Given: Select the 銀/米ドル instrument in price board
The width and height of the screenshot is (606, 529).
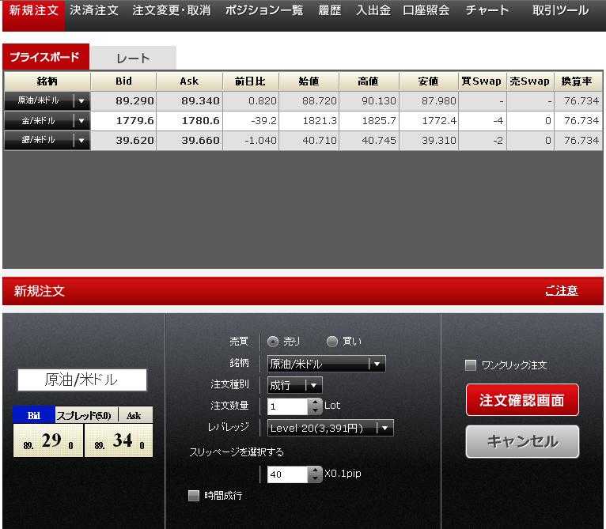Looking at the screenshot, I should pyautogui.click(x=39, y=140).
